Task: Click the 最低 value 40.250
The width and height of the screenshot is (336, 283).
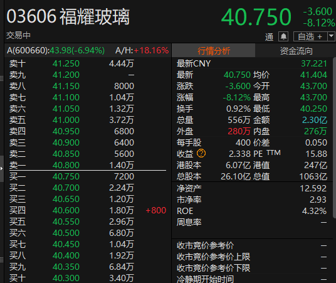Action: (313, 109)
